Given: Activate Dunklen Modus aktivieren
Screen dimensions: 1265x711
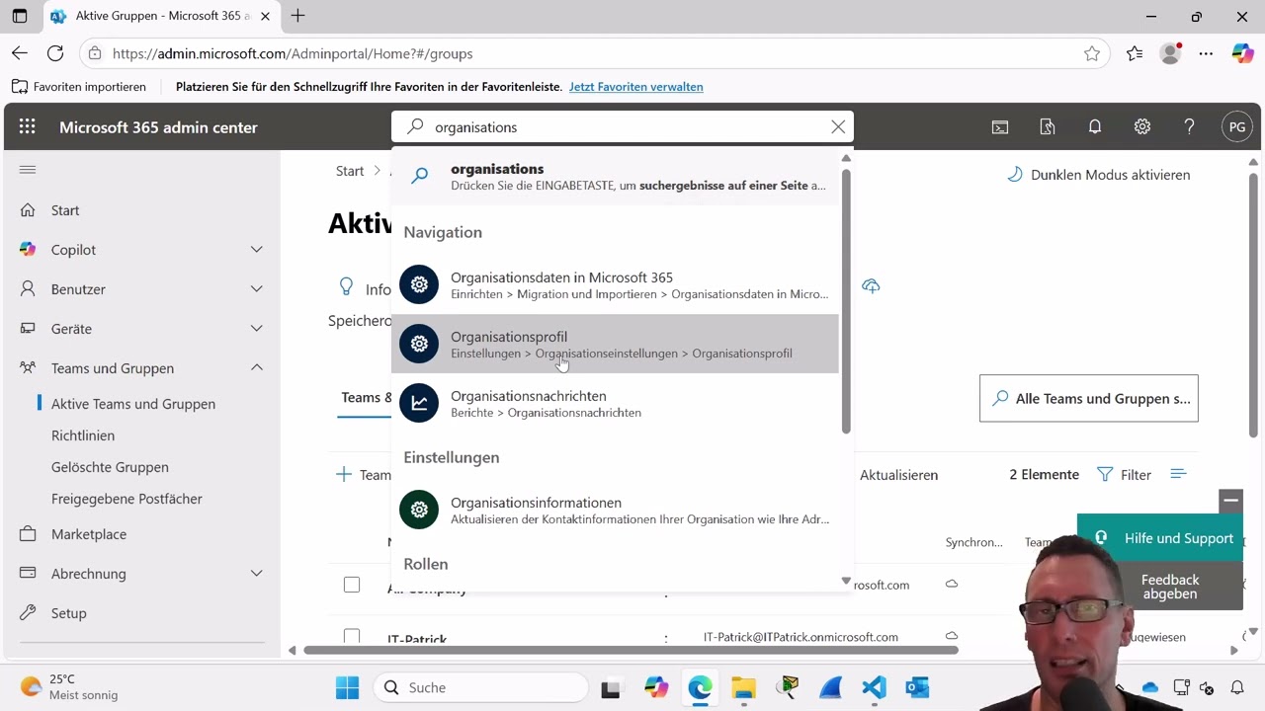Looking at the screenshot, I should [x=1098, y=175].
